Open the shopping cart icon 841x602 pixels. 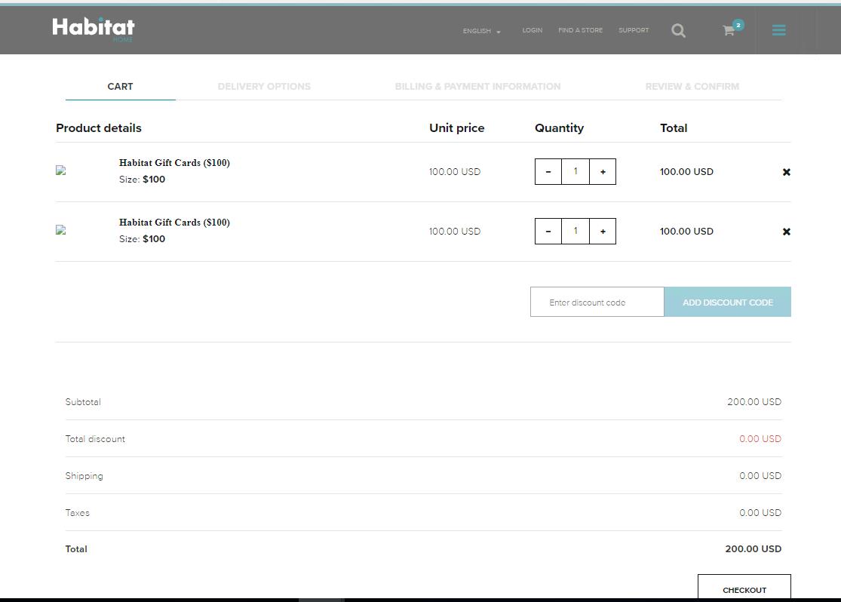pyautogui.click(x=729, y=31)
